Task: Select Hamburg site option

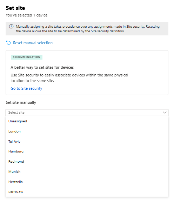Action: (87, 151)
